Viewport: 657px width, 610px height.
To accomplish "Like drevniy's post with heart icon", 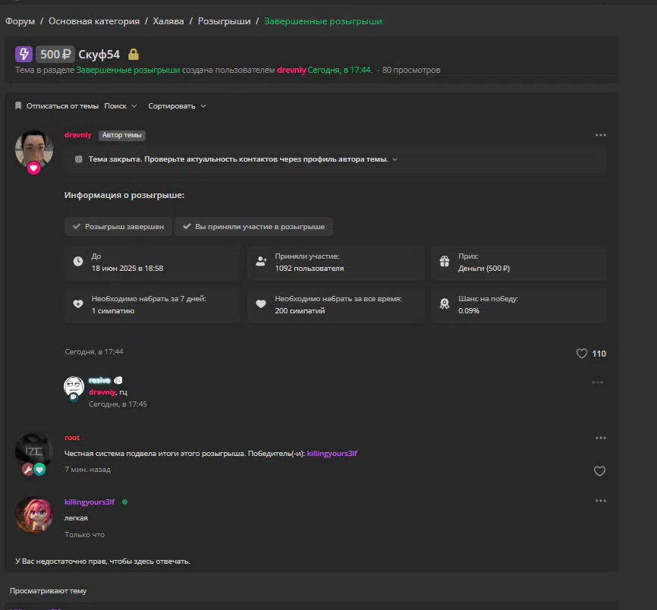I will pos(582,354).
